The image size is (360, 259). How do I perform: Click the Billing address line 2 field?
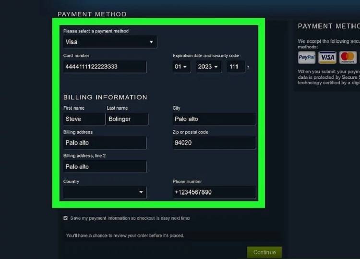tap(105, 167)
